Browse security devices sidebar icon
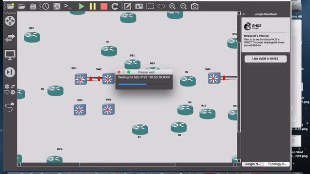Image resolution: width=310 pixels, height=174 pixels. [10, 72]
